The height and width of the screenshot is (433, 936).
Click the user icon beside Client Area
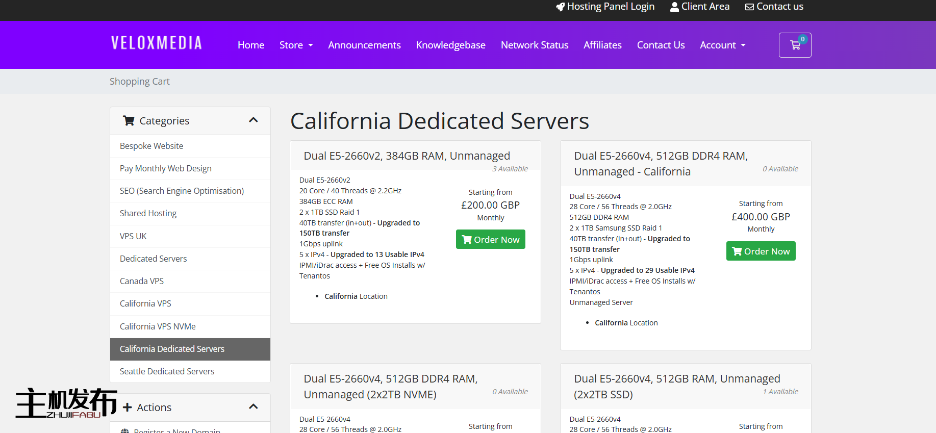674,7
